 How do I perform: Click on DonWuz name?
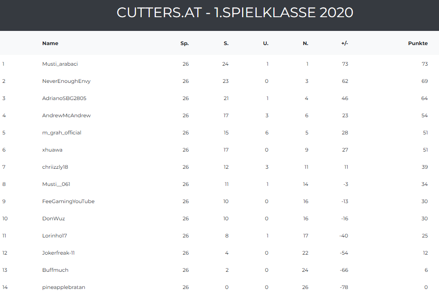pos(53,219)
